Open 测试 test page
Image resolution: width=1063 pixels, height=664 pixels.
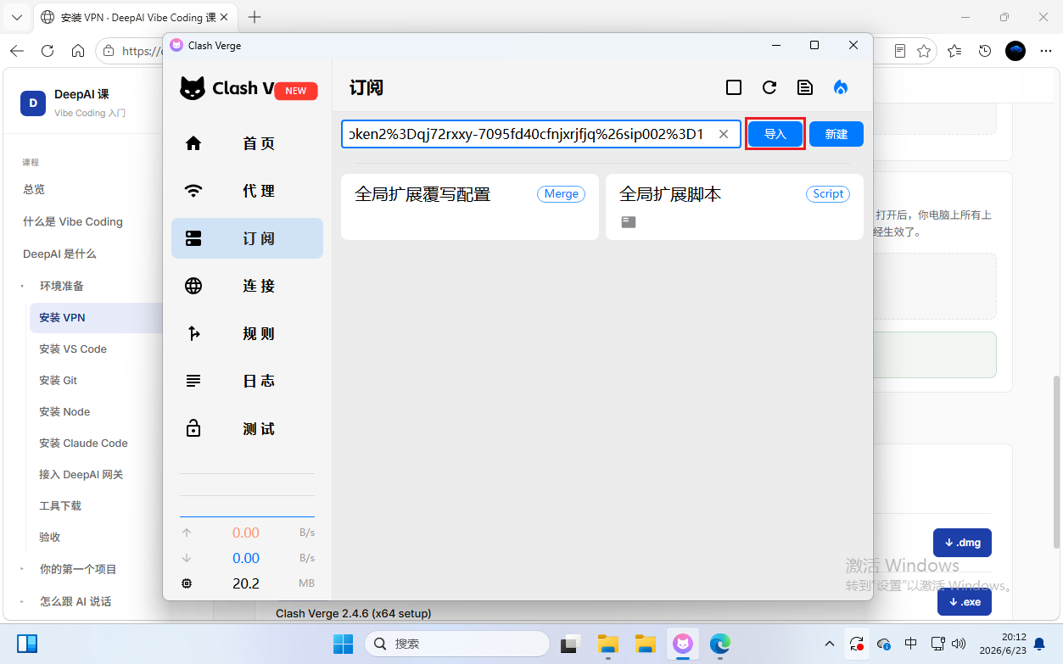pos(247,428)
